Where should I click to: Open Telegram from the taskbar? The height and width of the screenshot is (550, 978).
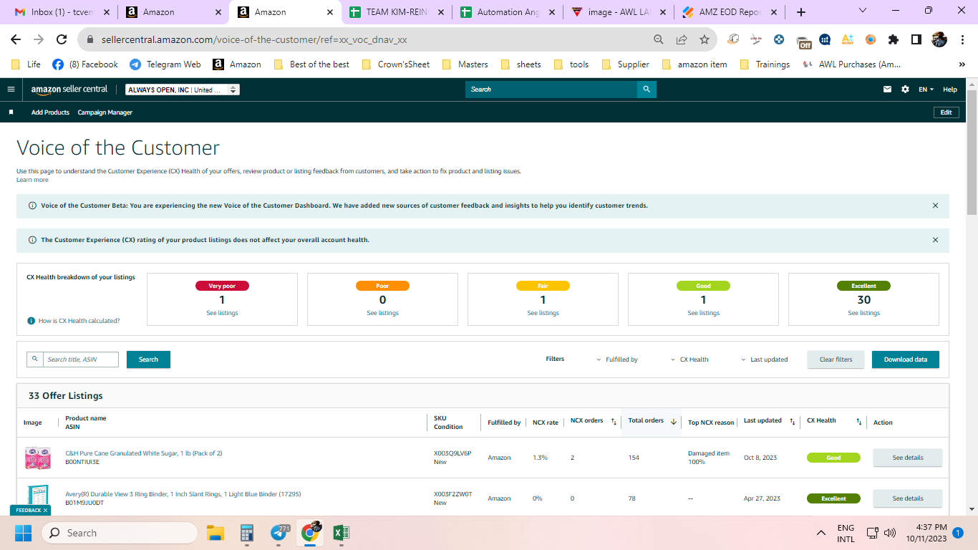(280, 533)
